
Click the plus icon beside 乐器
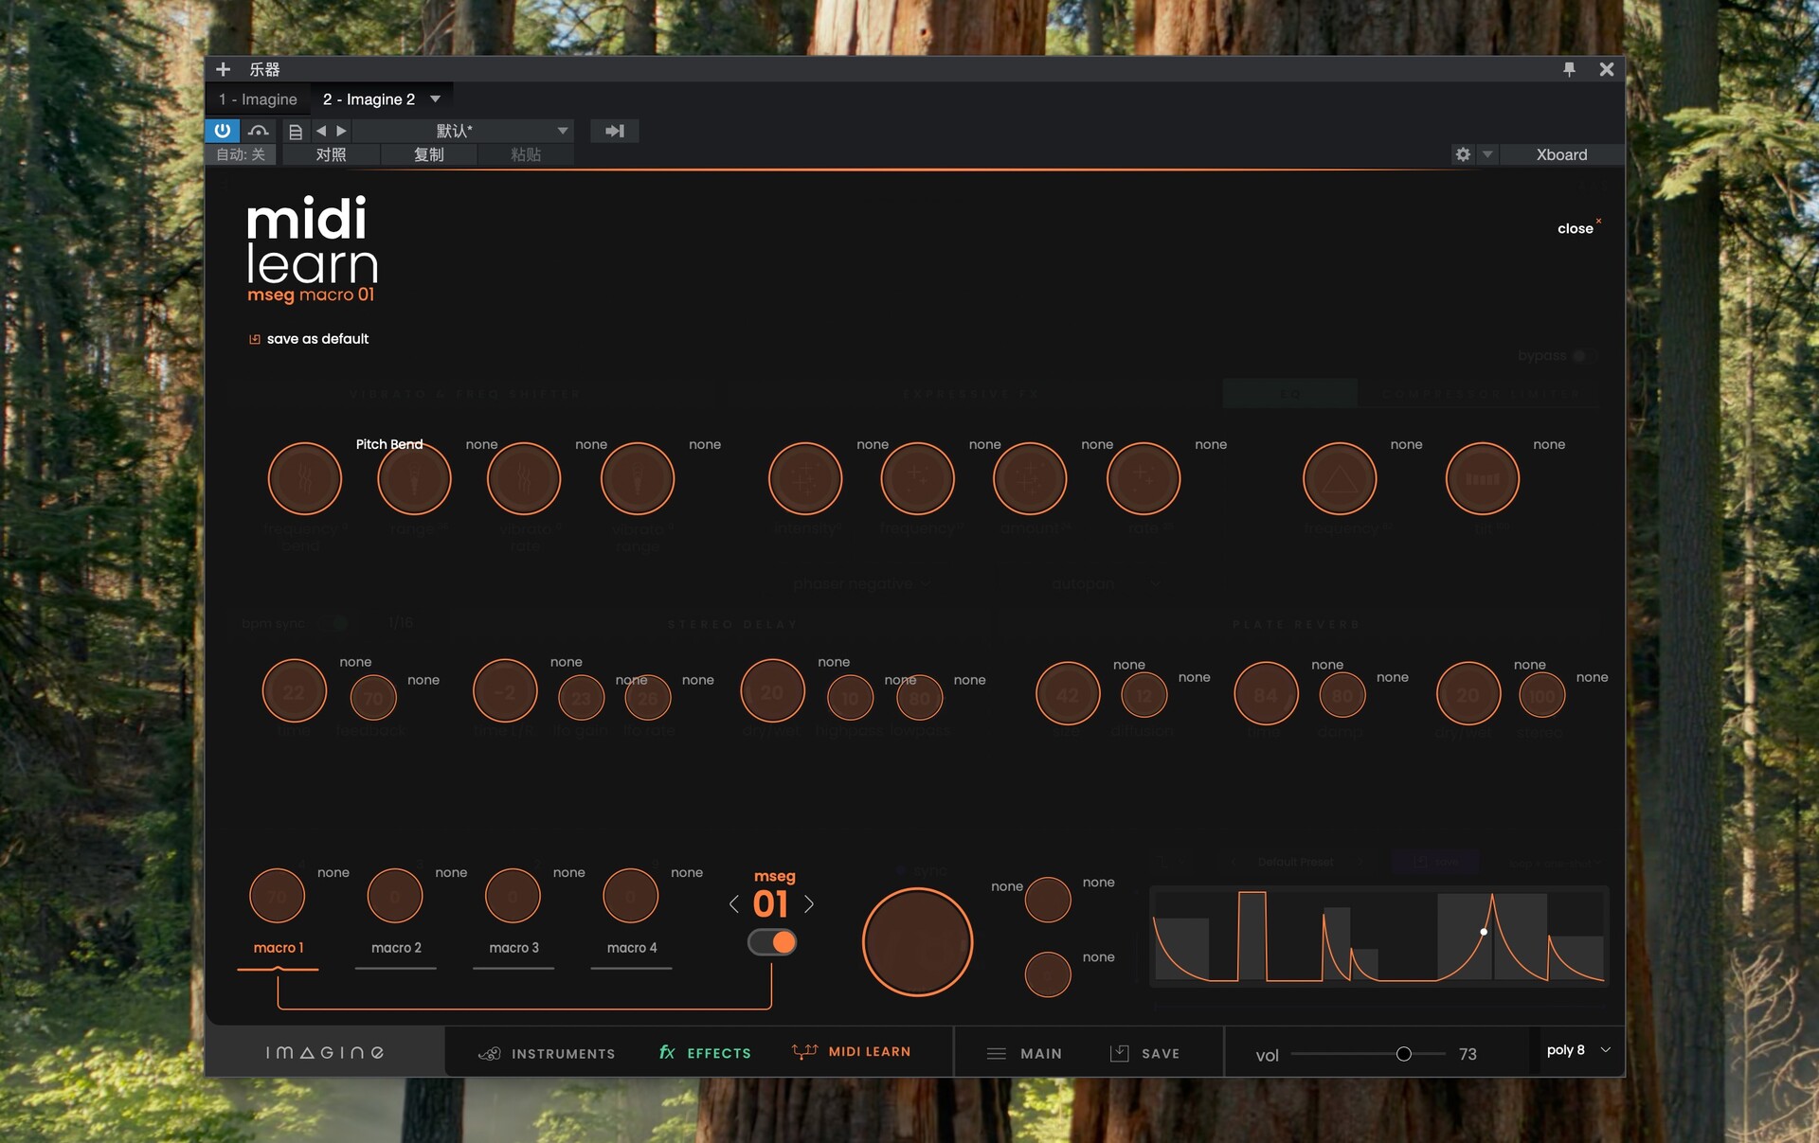tap(223, 69)
